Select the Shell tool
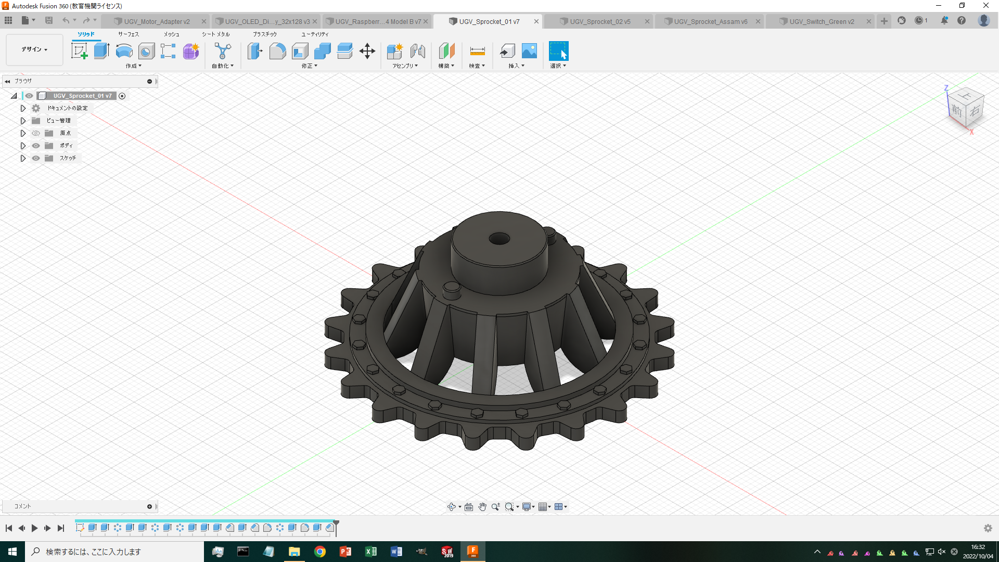This screenshot has width=999, height=562. pos(300,51)
